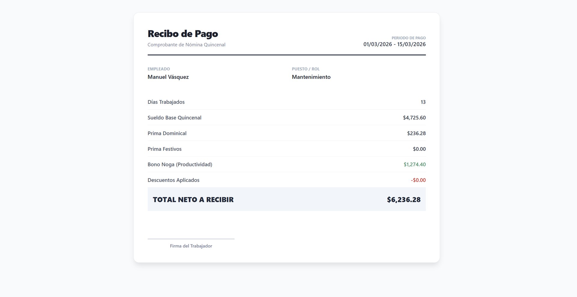Screen dimensions: 577x297
Task: Click the "Firma del Trabajador" signature label
Action: pyautogui.click(x=191, y=246)
